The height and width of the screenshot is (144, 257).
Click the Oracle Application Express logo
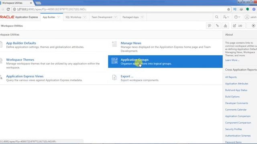(19, 17)
